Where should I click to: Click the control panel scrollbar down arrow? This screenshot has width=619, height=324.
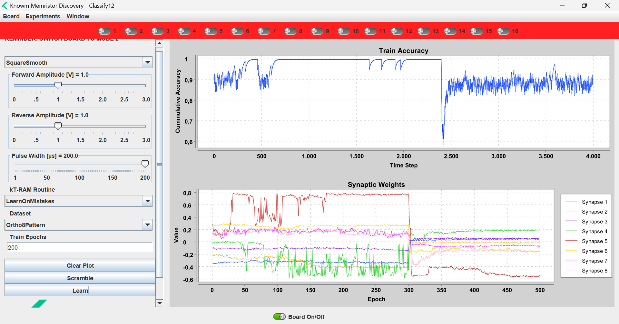(159, 303)
